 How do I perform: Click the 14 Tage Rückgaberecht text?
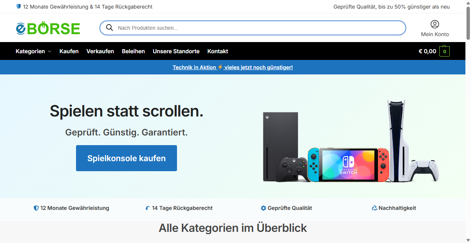point(182,208)
